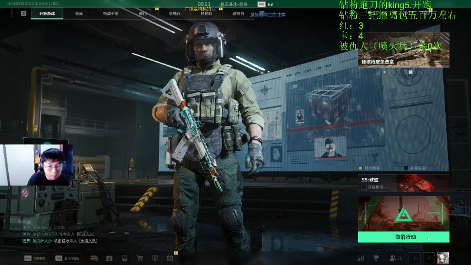Open the 破壁 season card
The width and height of the screenshot is (471, 265).
point(404,183)
